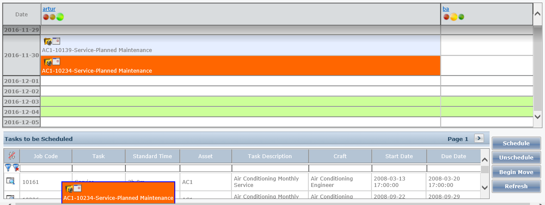Click calendar icon on scheduled AC1-10234 row
Screen dimensions: 545x205
click(x=56, y=61)
